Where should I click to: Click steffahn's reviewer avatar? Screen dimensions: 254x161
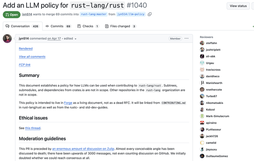(x=202, y=43)
